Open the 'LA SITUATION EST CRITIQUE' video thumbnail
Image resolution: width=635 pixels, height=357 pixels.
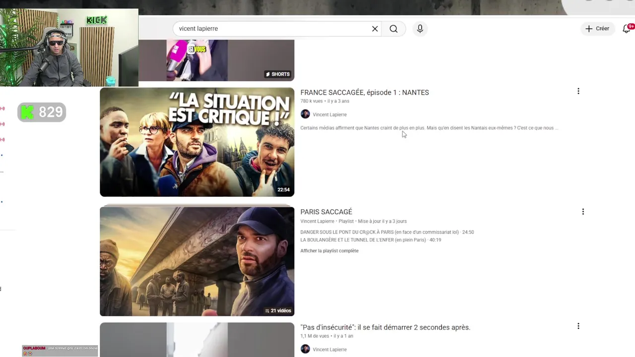pos(197,142)
